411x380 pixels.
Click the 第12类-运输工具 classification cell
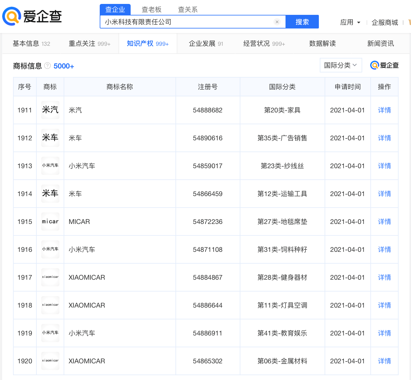[282, 194]
